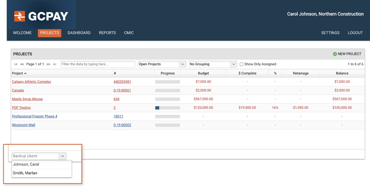Image resolution: width=370 pixels, height=189 pixels.
Task: Open Settings
Action: [x=330, y=33]
